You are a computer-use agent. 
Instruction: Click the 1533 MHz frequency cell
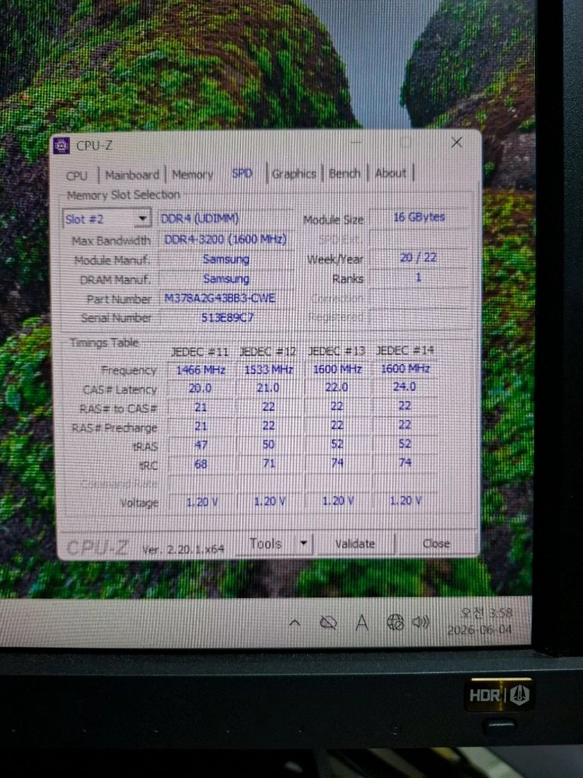[x=269, y=370]
